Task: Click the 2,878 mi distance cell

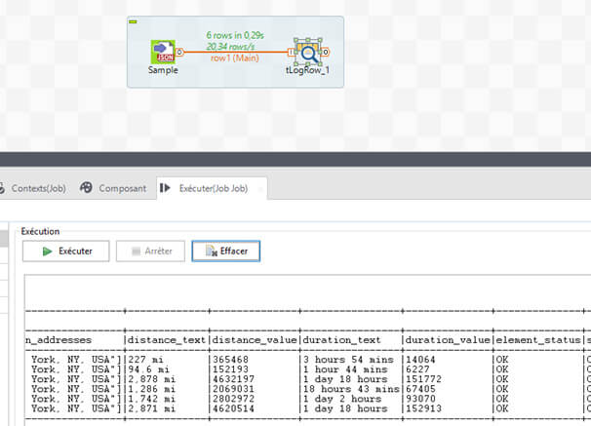Action: coord(151,379)
